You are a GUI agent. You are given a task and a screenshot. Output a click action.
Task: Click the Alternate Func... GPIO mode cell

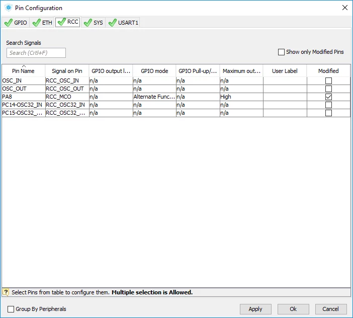pyautogui.click(x=154, y=97)
